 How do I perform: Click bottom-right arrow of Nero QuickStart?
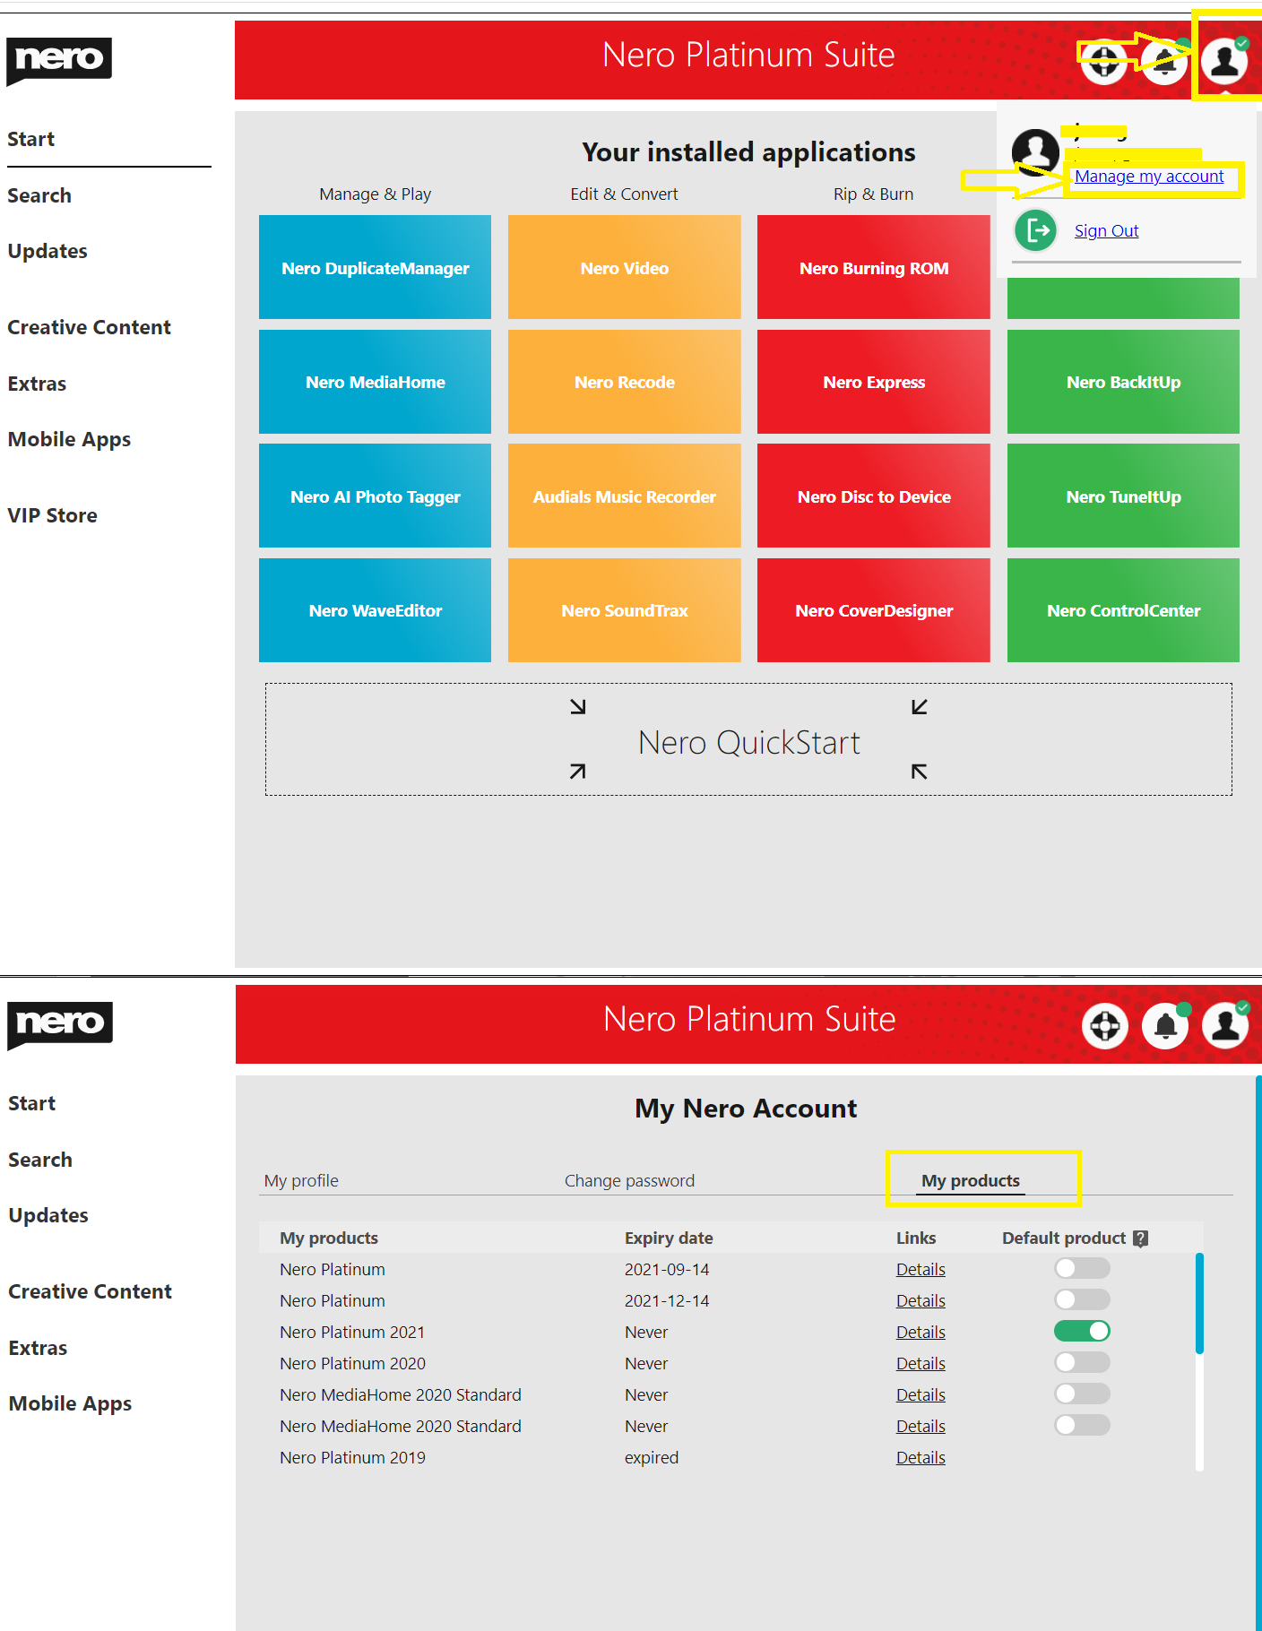pyautogui.click(x=920, y=771)
